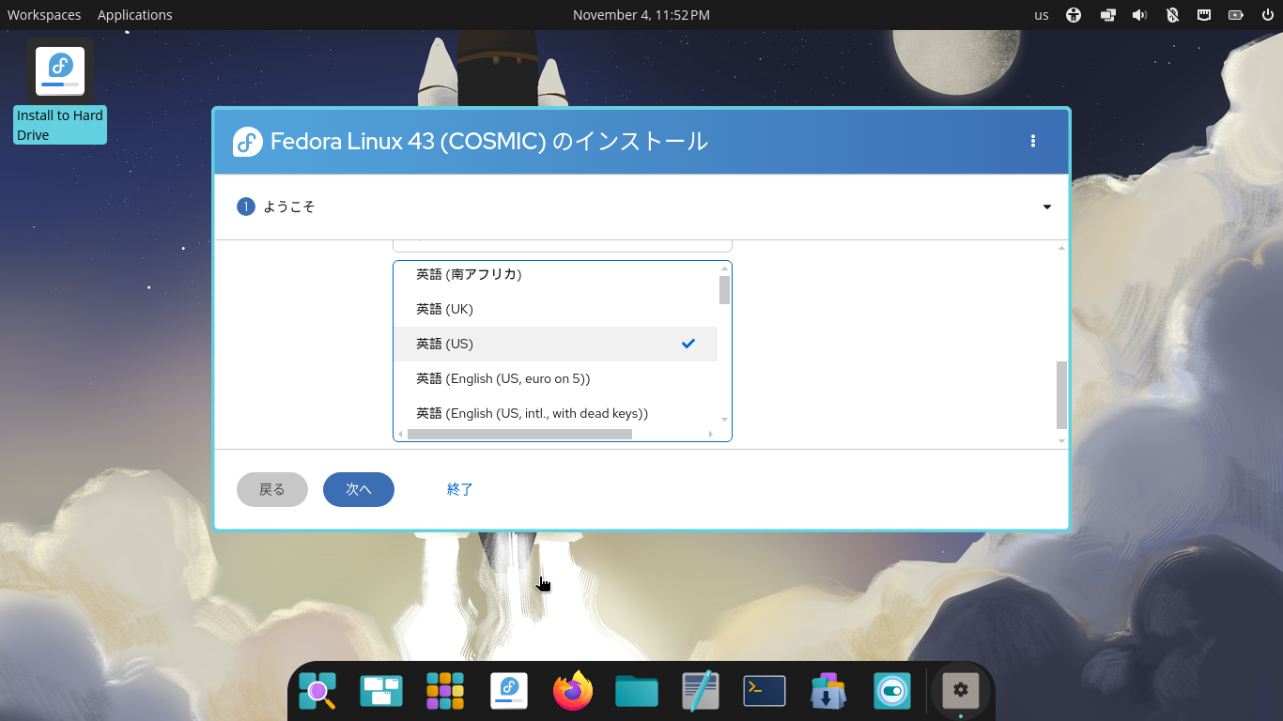Viewport: 1283px width, 721px height.
Task: Open the launcher search icon in the dock
Action: click(x=317, y=692)
